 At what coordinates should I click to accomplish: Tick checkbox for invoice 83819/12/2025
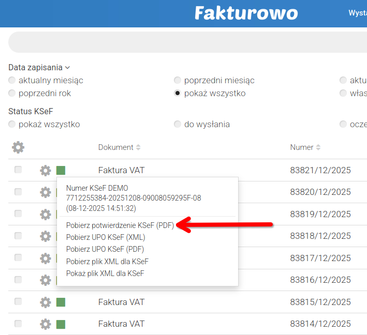pyautogui.click(x=18, y=214)
